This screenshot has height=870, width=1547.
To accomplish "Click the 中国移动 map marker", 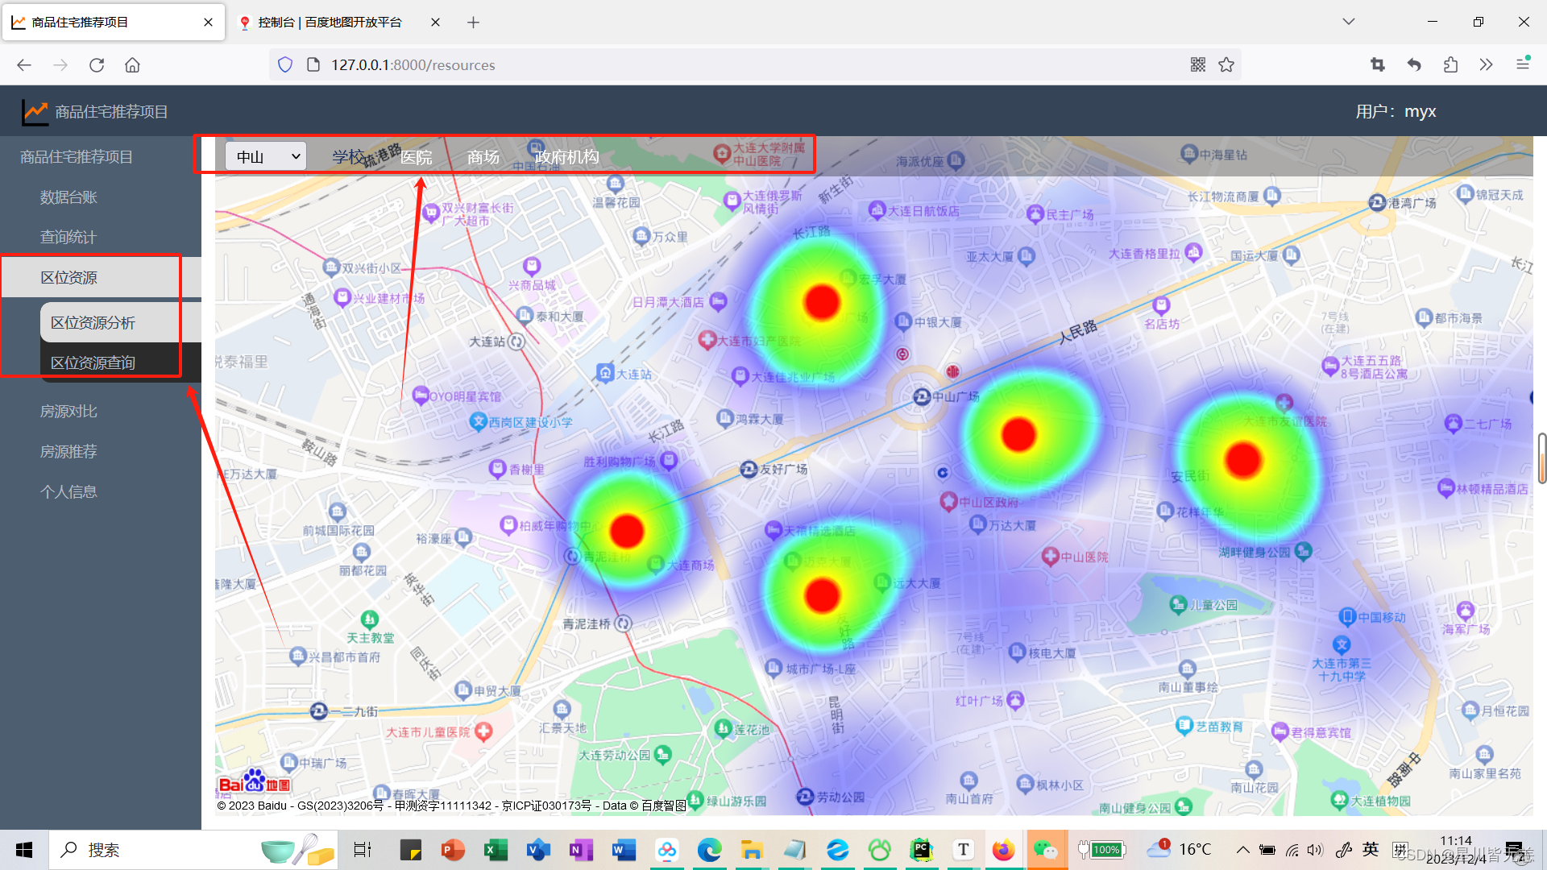I will click(1346, 616).
